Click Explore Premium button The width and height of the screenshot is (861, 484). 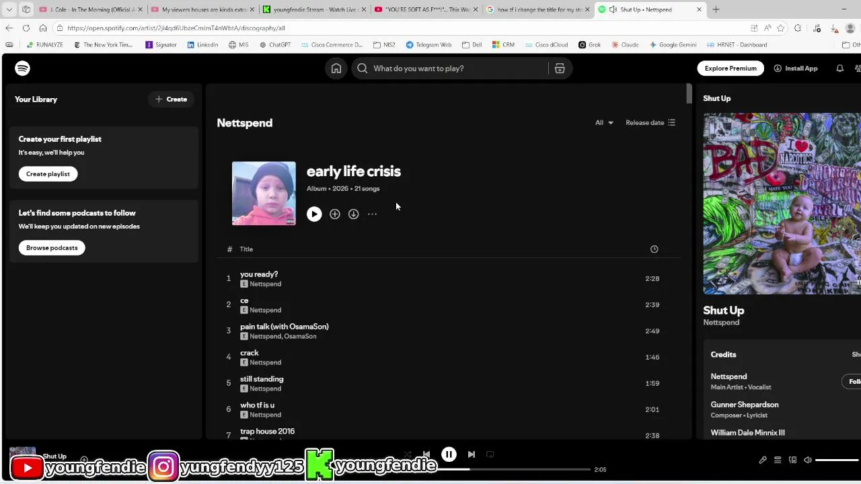click(x=731, y=68)
